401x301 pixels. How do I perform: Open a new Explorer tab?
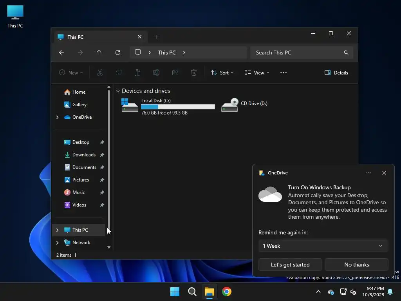pos(157,37)
